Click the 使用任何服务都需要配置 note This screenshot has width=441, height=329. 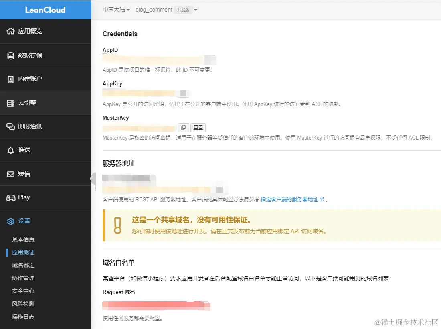132,318
